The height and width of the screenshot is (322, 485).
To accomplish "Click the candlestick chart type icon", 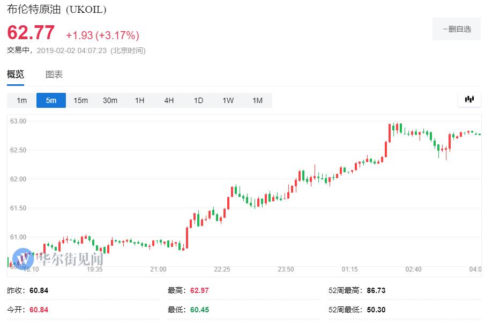I will tap(469, 99).
